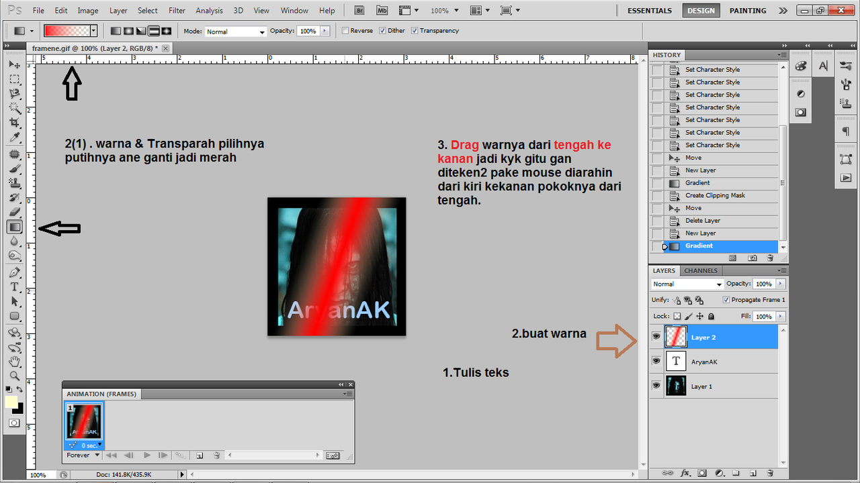This screenshot has width=860, height=483.
Task: Open the layer blending mode dropdown
Action: (687, 284)
